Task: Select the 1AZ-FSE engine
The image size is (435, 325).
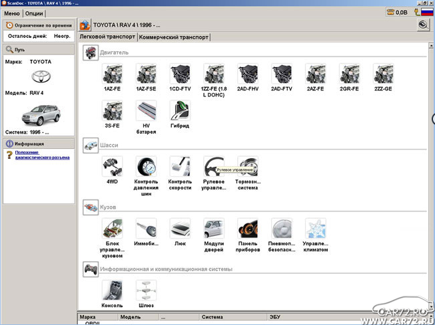Action: click(x=146, y=74)
